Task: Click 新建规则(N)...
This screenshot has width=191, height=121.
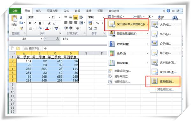Action: pos(123,71)
